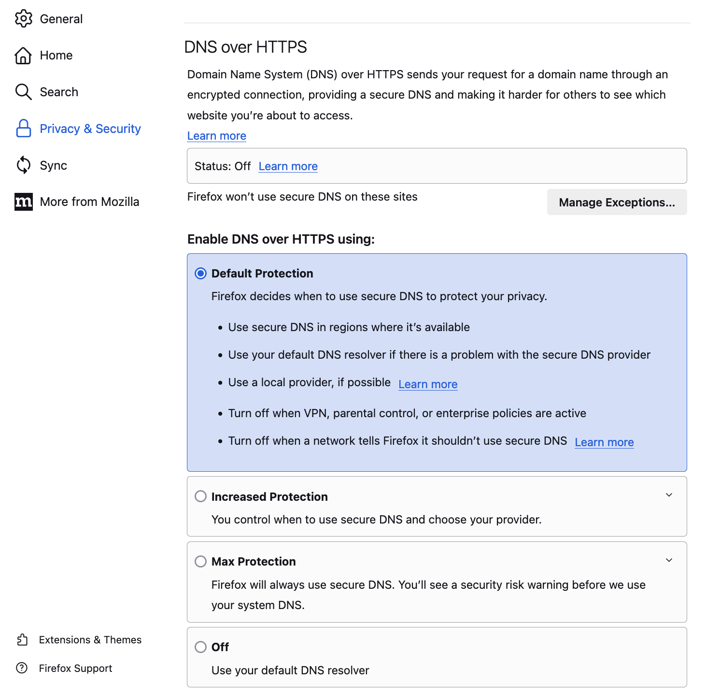Click the Firefox Support question mark icon
Viewport: 706px width, 698px height.
coord(22,668)
